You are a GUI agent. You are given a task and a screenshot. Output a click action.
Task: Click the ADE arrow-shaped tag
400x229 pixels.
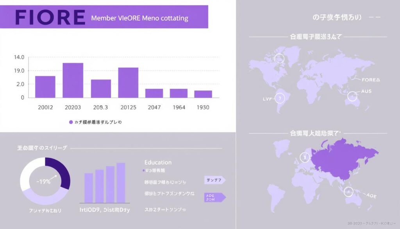click(215, 197)
